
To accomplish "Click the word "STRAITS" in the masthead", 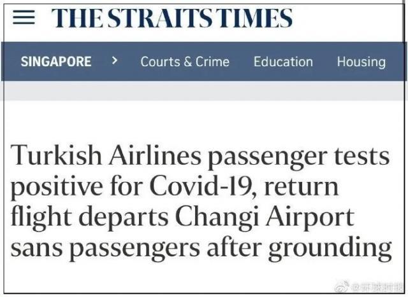I will coord(170,18).
